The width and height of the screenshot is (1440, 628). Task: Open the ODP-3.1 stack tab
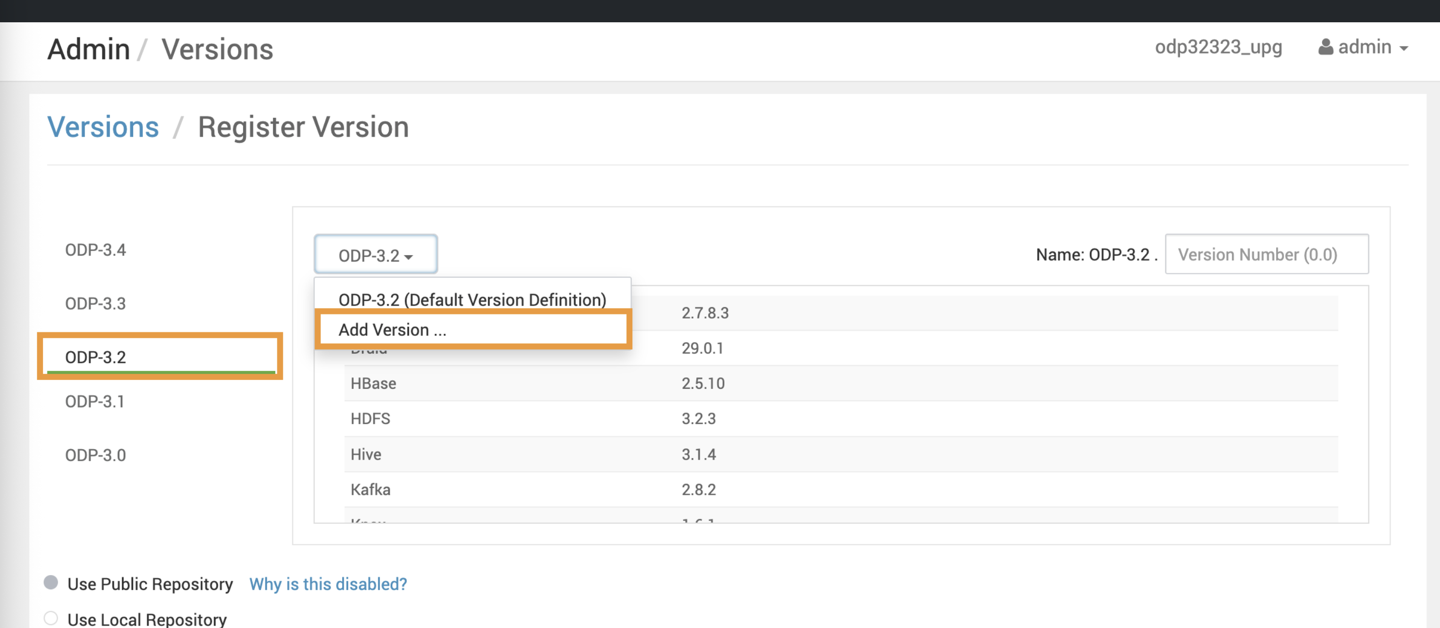pyautogui.click(x=95, y=401)
